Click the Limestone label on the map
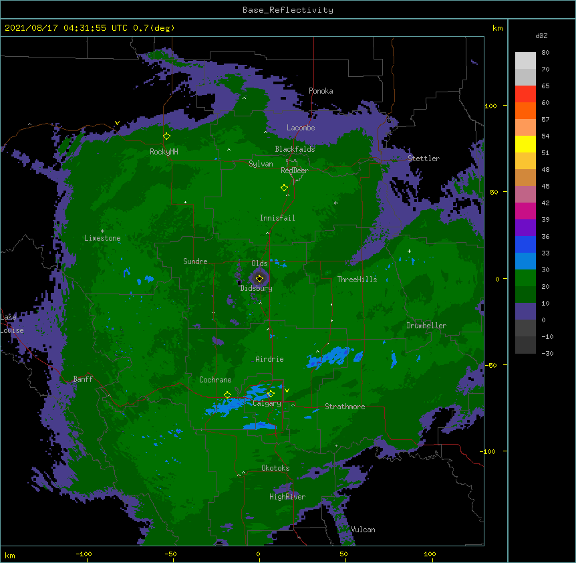This screenshot has height=563, width=576. click(102, 238)
